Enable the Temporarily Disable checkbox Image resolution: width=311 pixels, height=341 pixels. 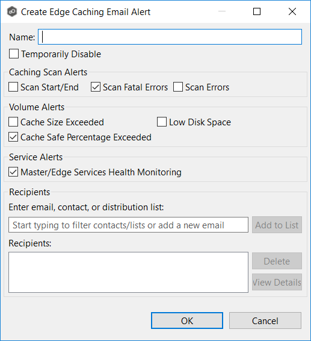pos(14,54)
